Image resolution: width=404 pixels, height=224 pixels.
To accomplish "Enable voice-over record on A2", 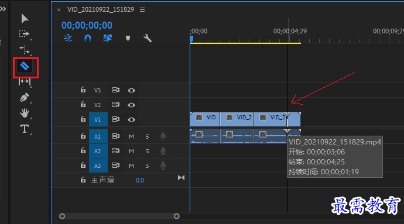I will (163, 151).
